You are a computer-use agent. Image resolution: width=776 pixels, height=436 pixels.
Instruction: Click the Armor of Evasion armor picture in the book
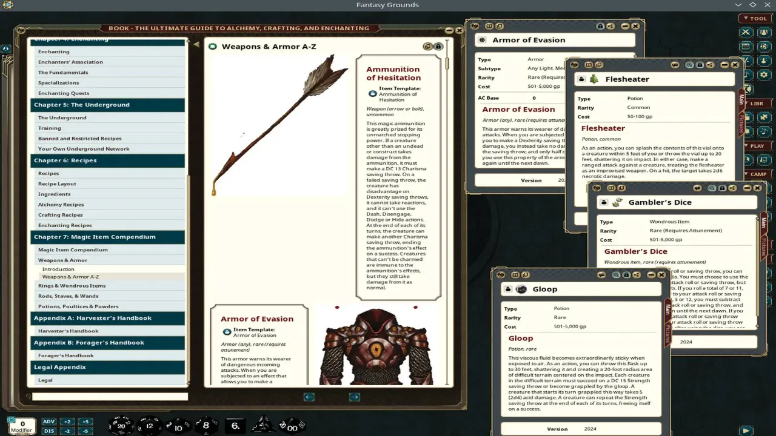point(378,345)
